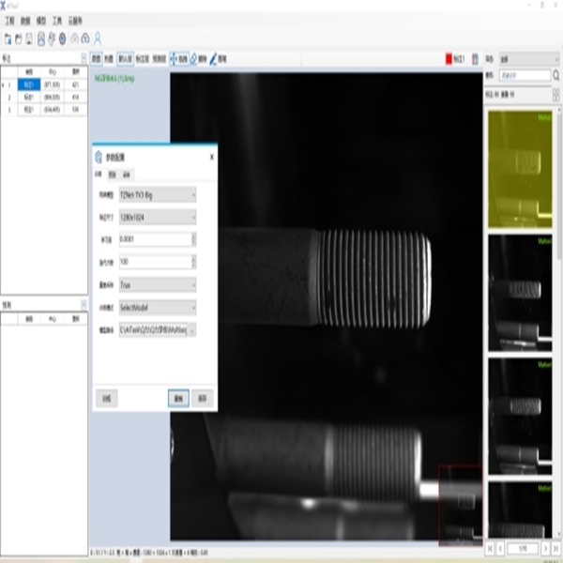Screen dimensions: 563x563
Task: Click the bottom-left button in parameter dialog
Action: [106, 398]
